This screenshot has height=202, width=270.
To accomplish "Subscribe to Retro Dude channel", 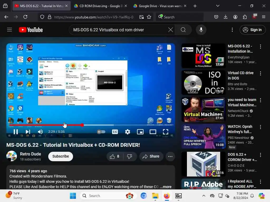I will [61, 156].
